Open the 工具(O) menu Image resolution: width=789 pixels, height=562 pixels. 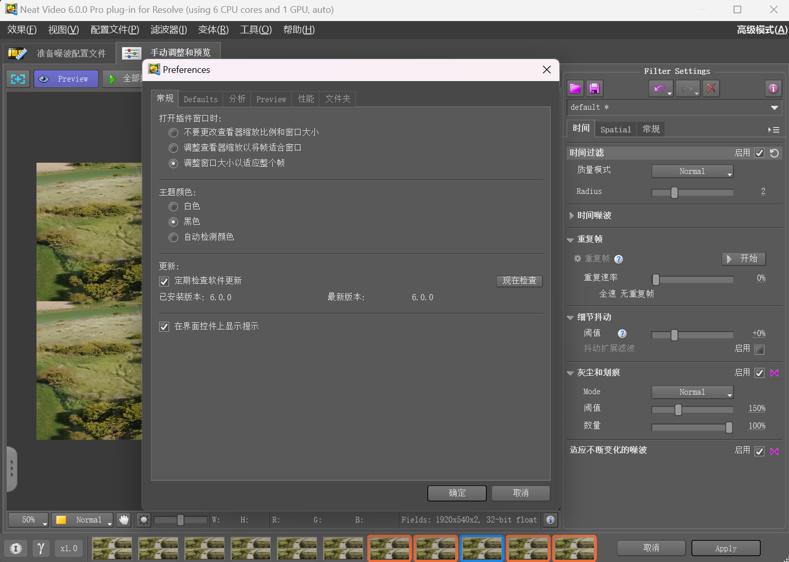256,30
